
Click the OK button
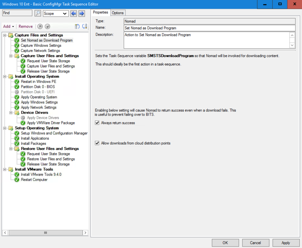pos(225,243)
